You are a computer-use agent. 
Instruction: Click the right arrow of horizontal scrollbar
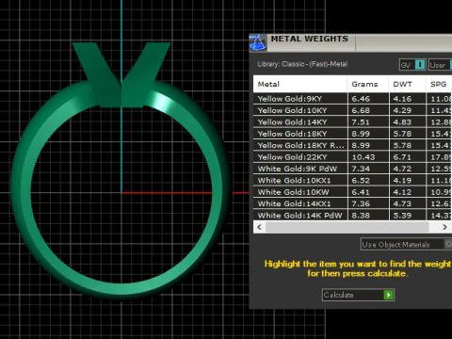444,227
